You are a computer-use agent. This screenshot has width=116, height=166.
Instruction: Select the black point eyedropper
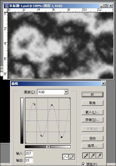(86, 156)
